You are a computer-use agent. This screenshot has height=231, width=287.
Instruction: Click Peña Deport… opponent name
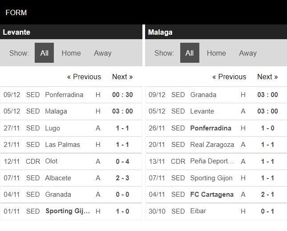[212, 161]
